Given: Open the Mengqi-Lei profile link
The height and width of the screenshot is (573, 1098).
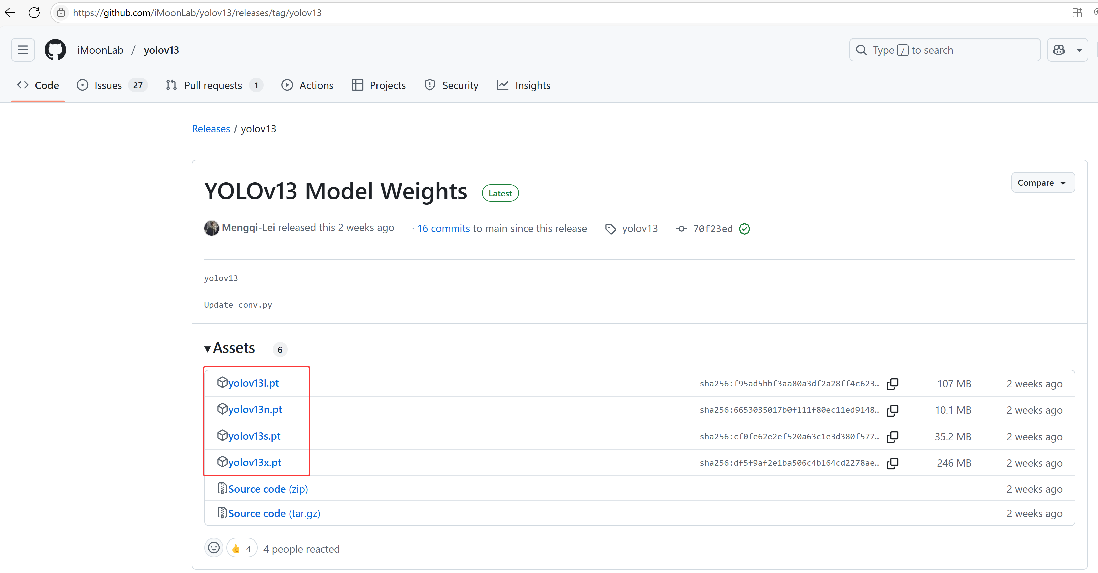Looking at the screenshot, I should tap(249, 228).
